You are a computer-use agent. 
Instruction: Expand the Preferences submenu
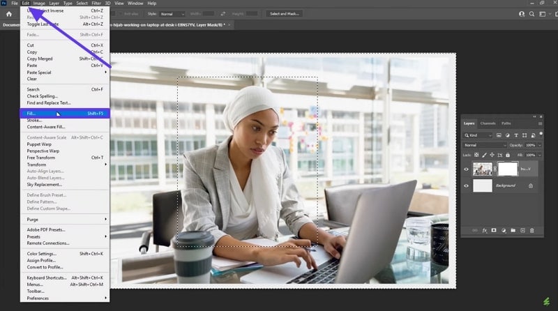click(x=65, y=298)
